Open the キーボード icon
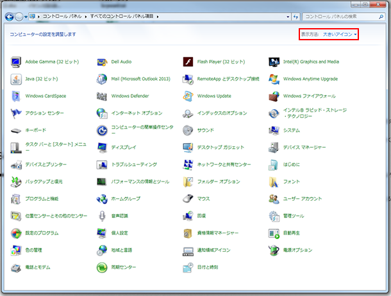Viewport: 391px width, 296px height. (16, 130)
